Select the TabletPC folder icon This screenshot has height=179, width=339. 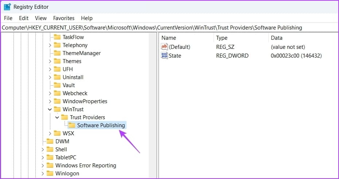(x=50, y=157)
